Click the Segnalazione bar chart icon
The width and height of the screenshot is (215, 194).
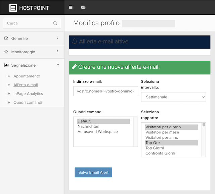(7, 65)
